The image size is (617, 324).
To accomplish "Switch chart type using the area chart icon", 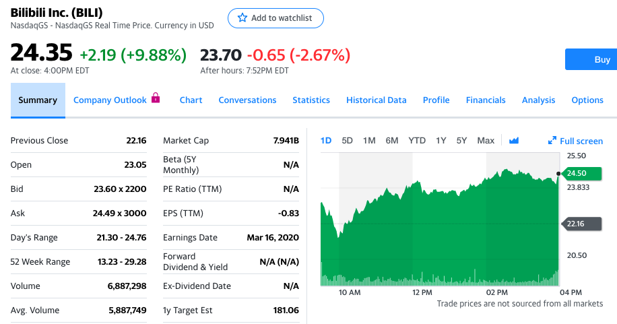I will pyautogui.click(x=513, y=141).
